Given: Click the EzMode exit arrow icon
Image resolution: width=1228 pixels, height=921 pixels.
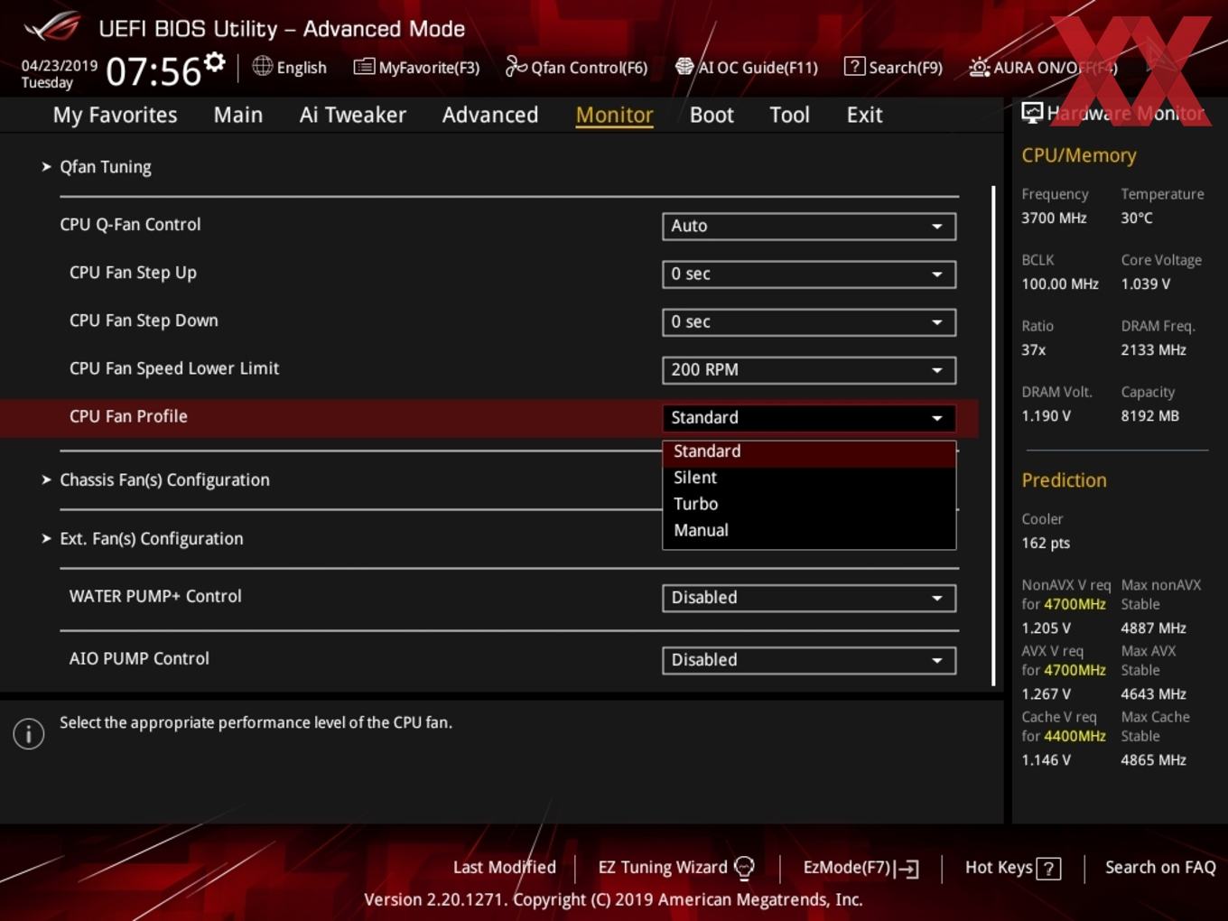Looking at the screenshot, I should coord(907,869).
